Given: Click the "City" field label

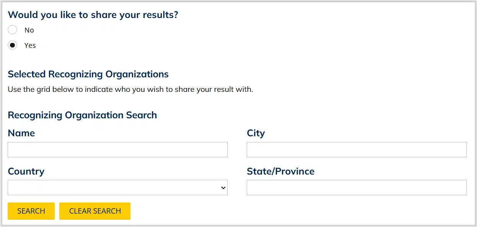Looking at the screenshot, I should click(x=256, y=133).
